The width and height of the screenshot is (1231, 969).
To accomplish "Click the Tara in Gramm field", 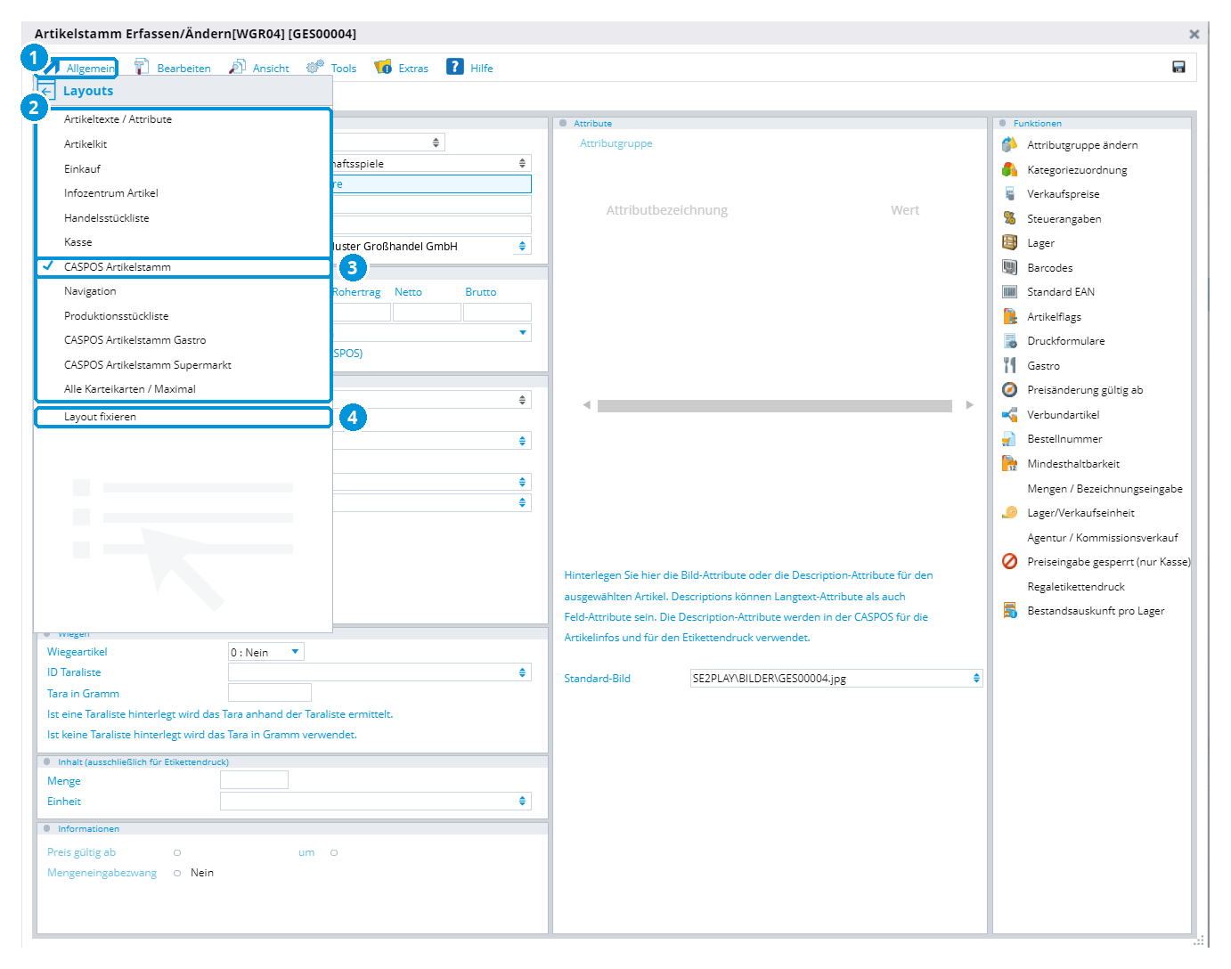I will point(270,693).
